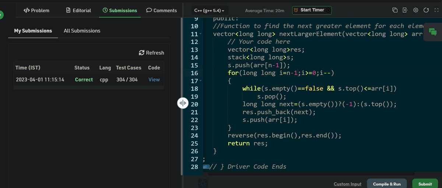Click the s.pop(); code line
Viewport: 442px width, 188px height.
coord(271,97)
